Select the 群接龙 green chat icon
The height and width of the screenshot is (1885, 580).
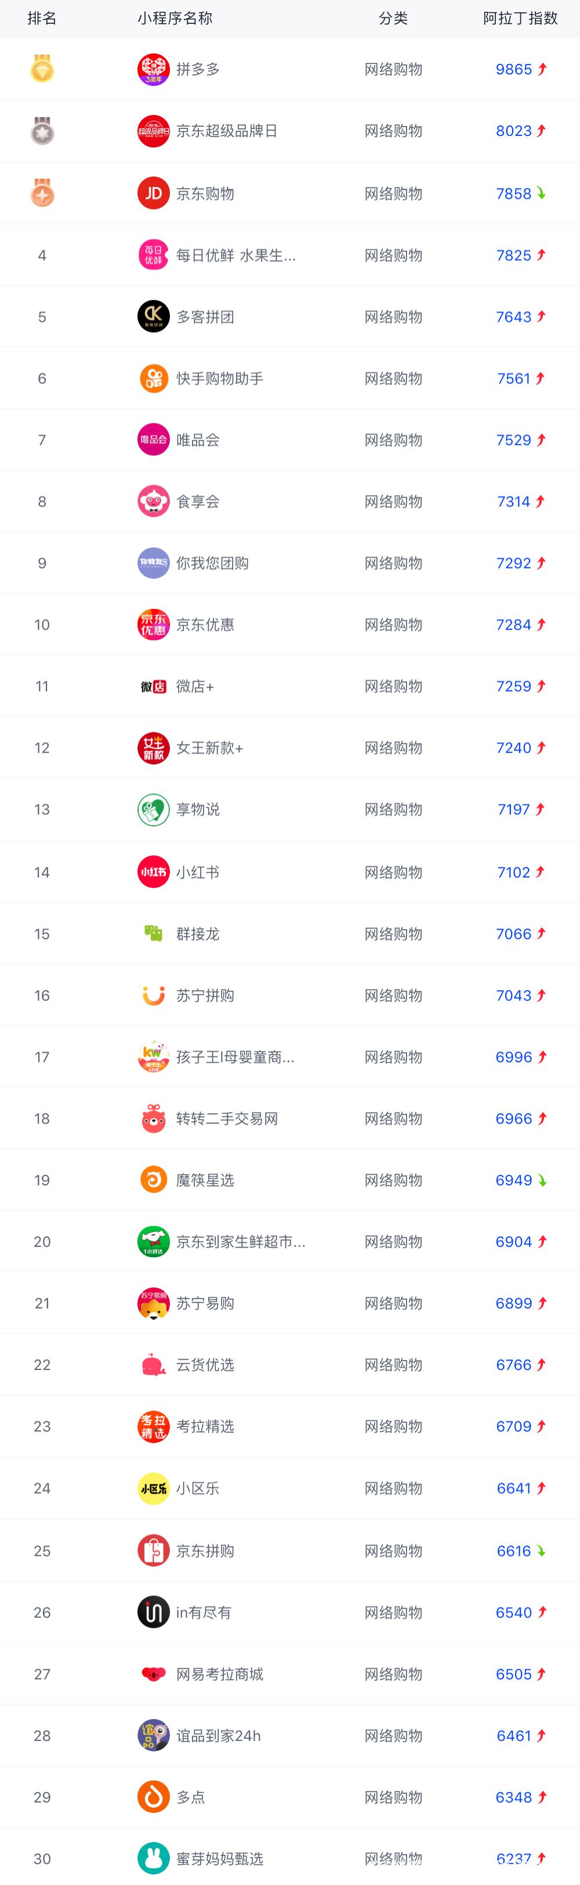tap(153, 934)
